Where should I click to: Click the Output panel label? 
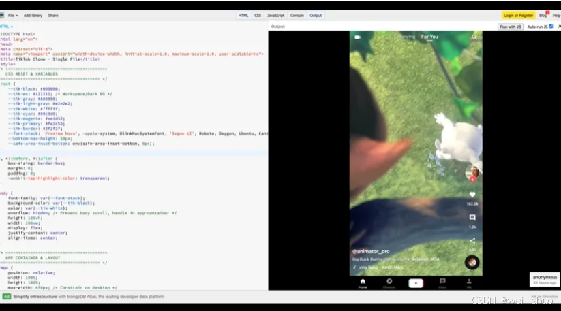click(x=278, y=27)
